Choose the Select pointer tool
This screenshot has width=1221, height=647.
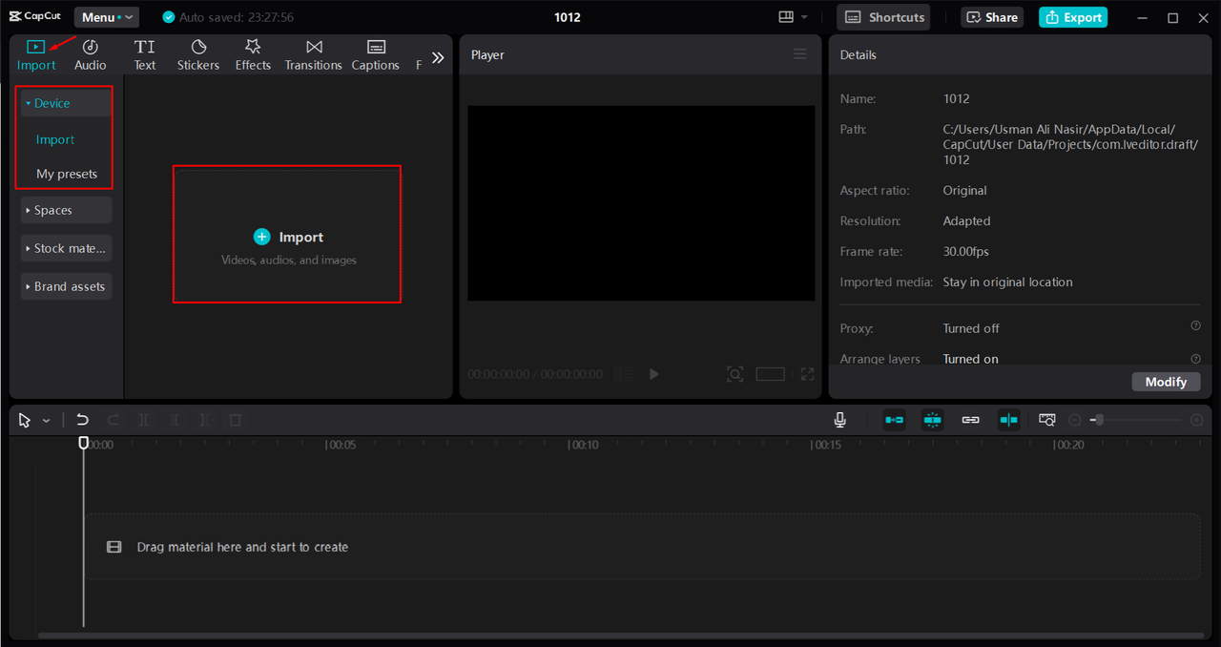[24, 420]
